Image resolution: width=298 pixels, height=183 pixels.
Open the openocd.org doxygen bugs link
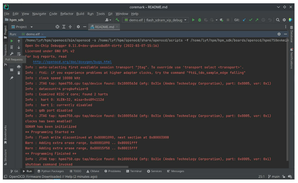(72, 62)
